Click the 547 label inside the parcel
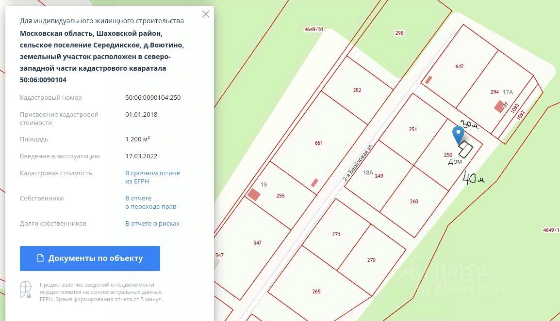Screen dimensions: 560x321 (x=258, y=243)
